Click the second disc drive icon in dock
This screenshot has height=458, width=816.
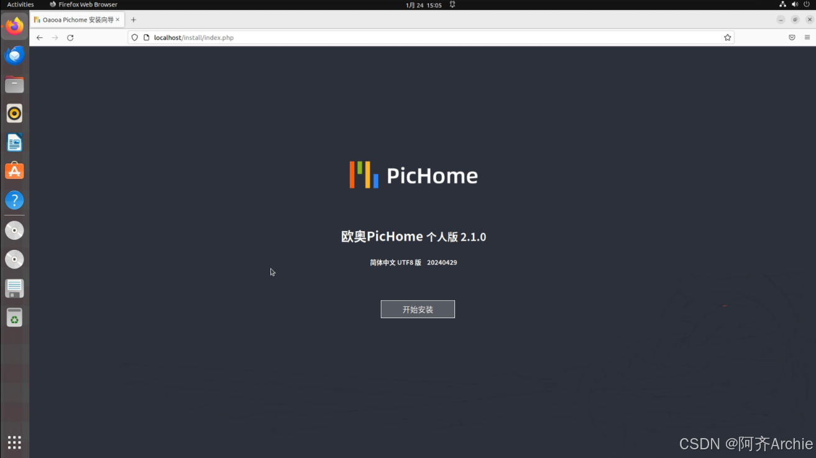click(x=14, y=259)
